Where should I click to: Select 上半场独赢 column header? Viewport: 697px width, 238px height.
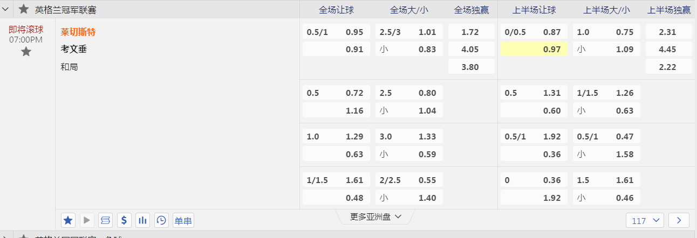point(669,10)
